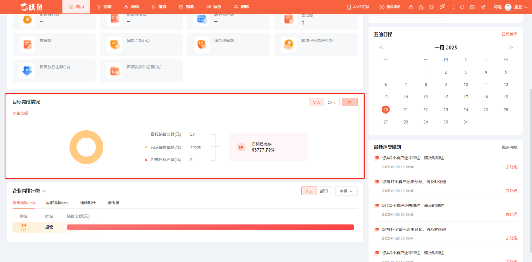The width and height of the screenshot is (532, 262).
Task: Open 日程管理 link
Action: (x=510, y=34)
